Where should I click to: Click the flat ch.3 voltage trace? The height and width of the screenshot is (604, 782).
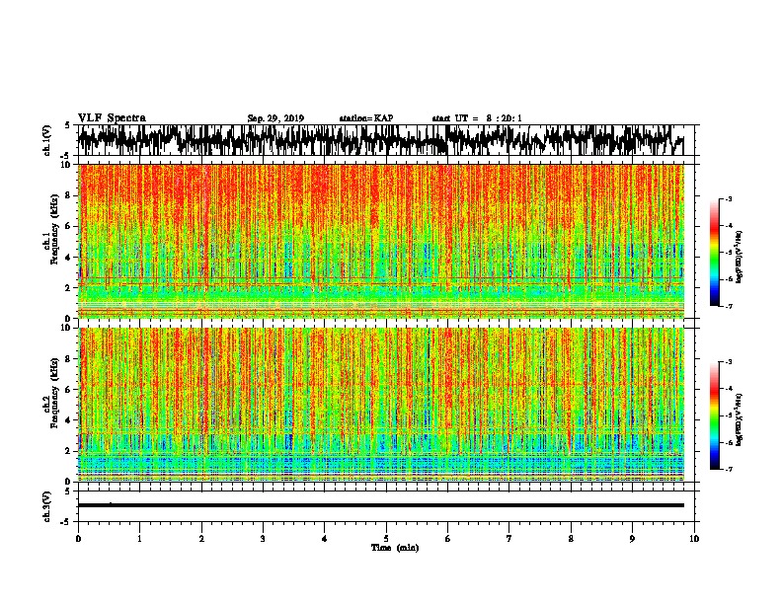coord(381,505)
